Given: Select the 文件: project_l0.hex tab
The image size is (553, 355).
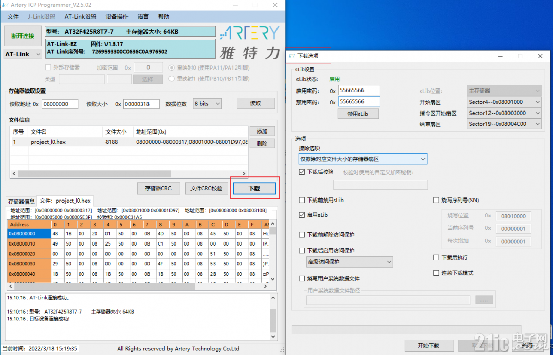Looking at the screenshot, I should 65,201.
